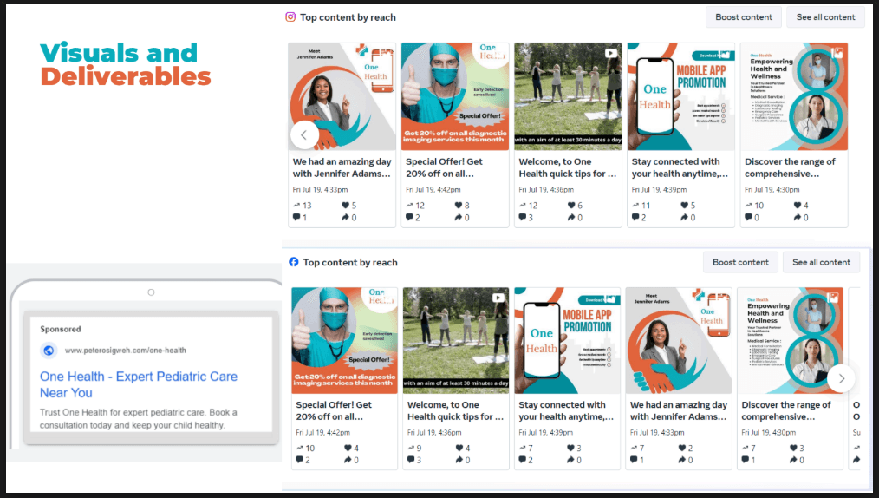Open Facebook yoga video post thumbnail
879x498 pixels.
[455, 341]
